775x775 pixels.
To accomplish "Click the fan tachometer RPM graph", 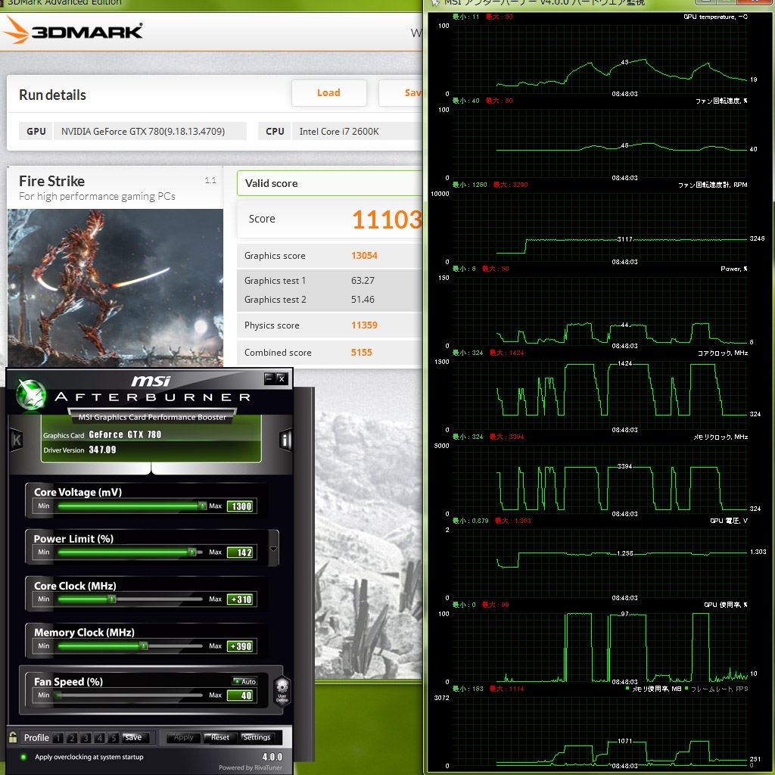I will [x=599, y=228].
